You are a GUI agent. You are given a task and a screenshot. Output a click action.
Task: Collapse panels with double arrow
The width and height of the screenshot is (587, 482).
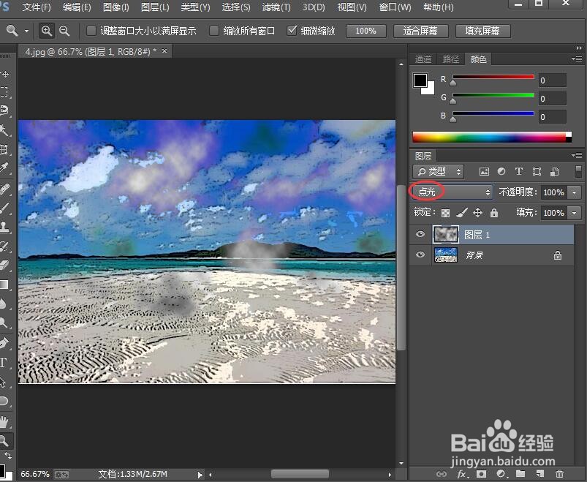tap(579, 48)
